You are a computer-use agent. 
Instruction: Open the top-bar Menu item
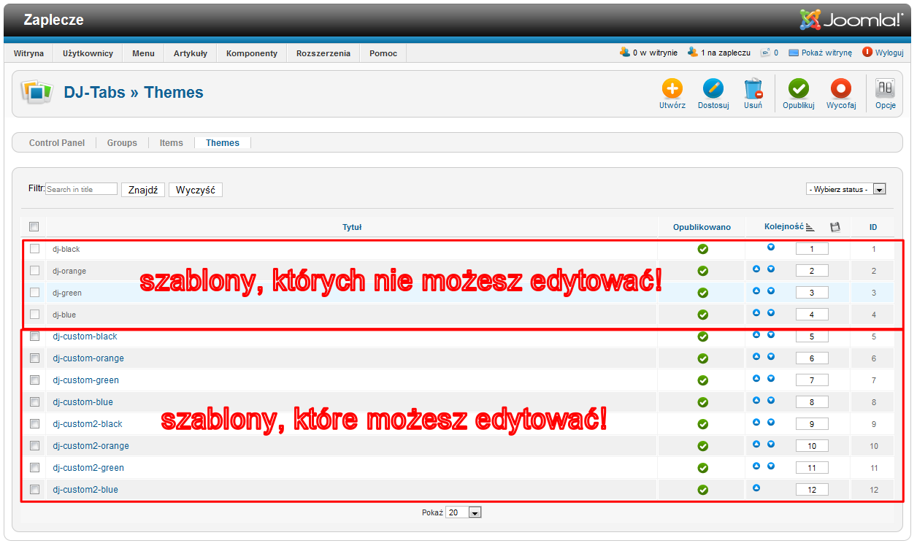click(143, 53)
